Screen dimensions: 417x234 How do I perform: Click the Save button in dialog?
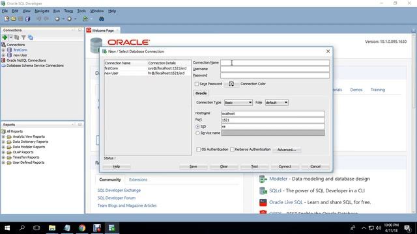(x=193, y=166)
